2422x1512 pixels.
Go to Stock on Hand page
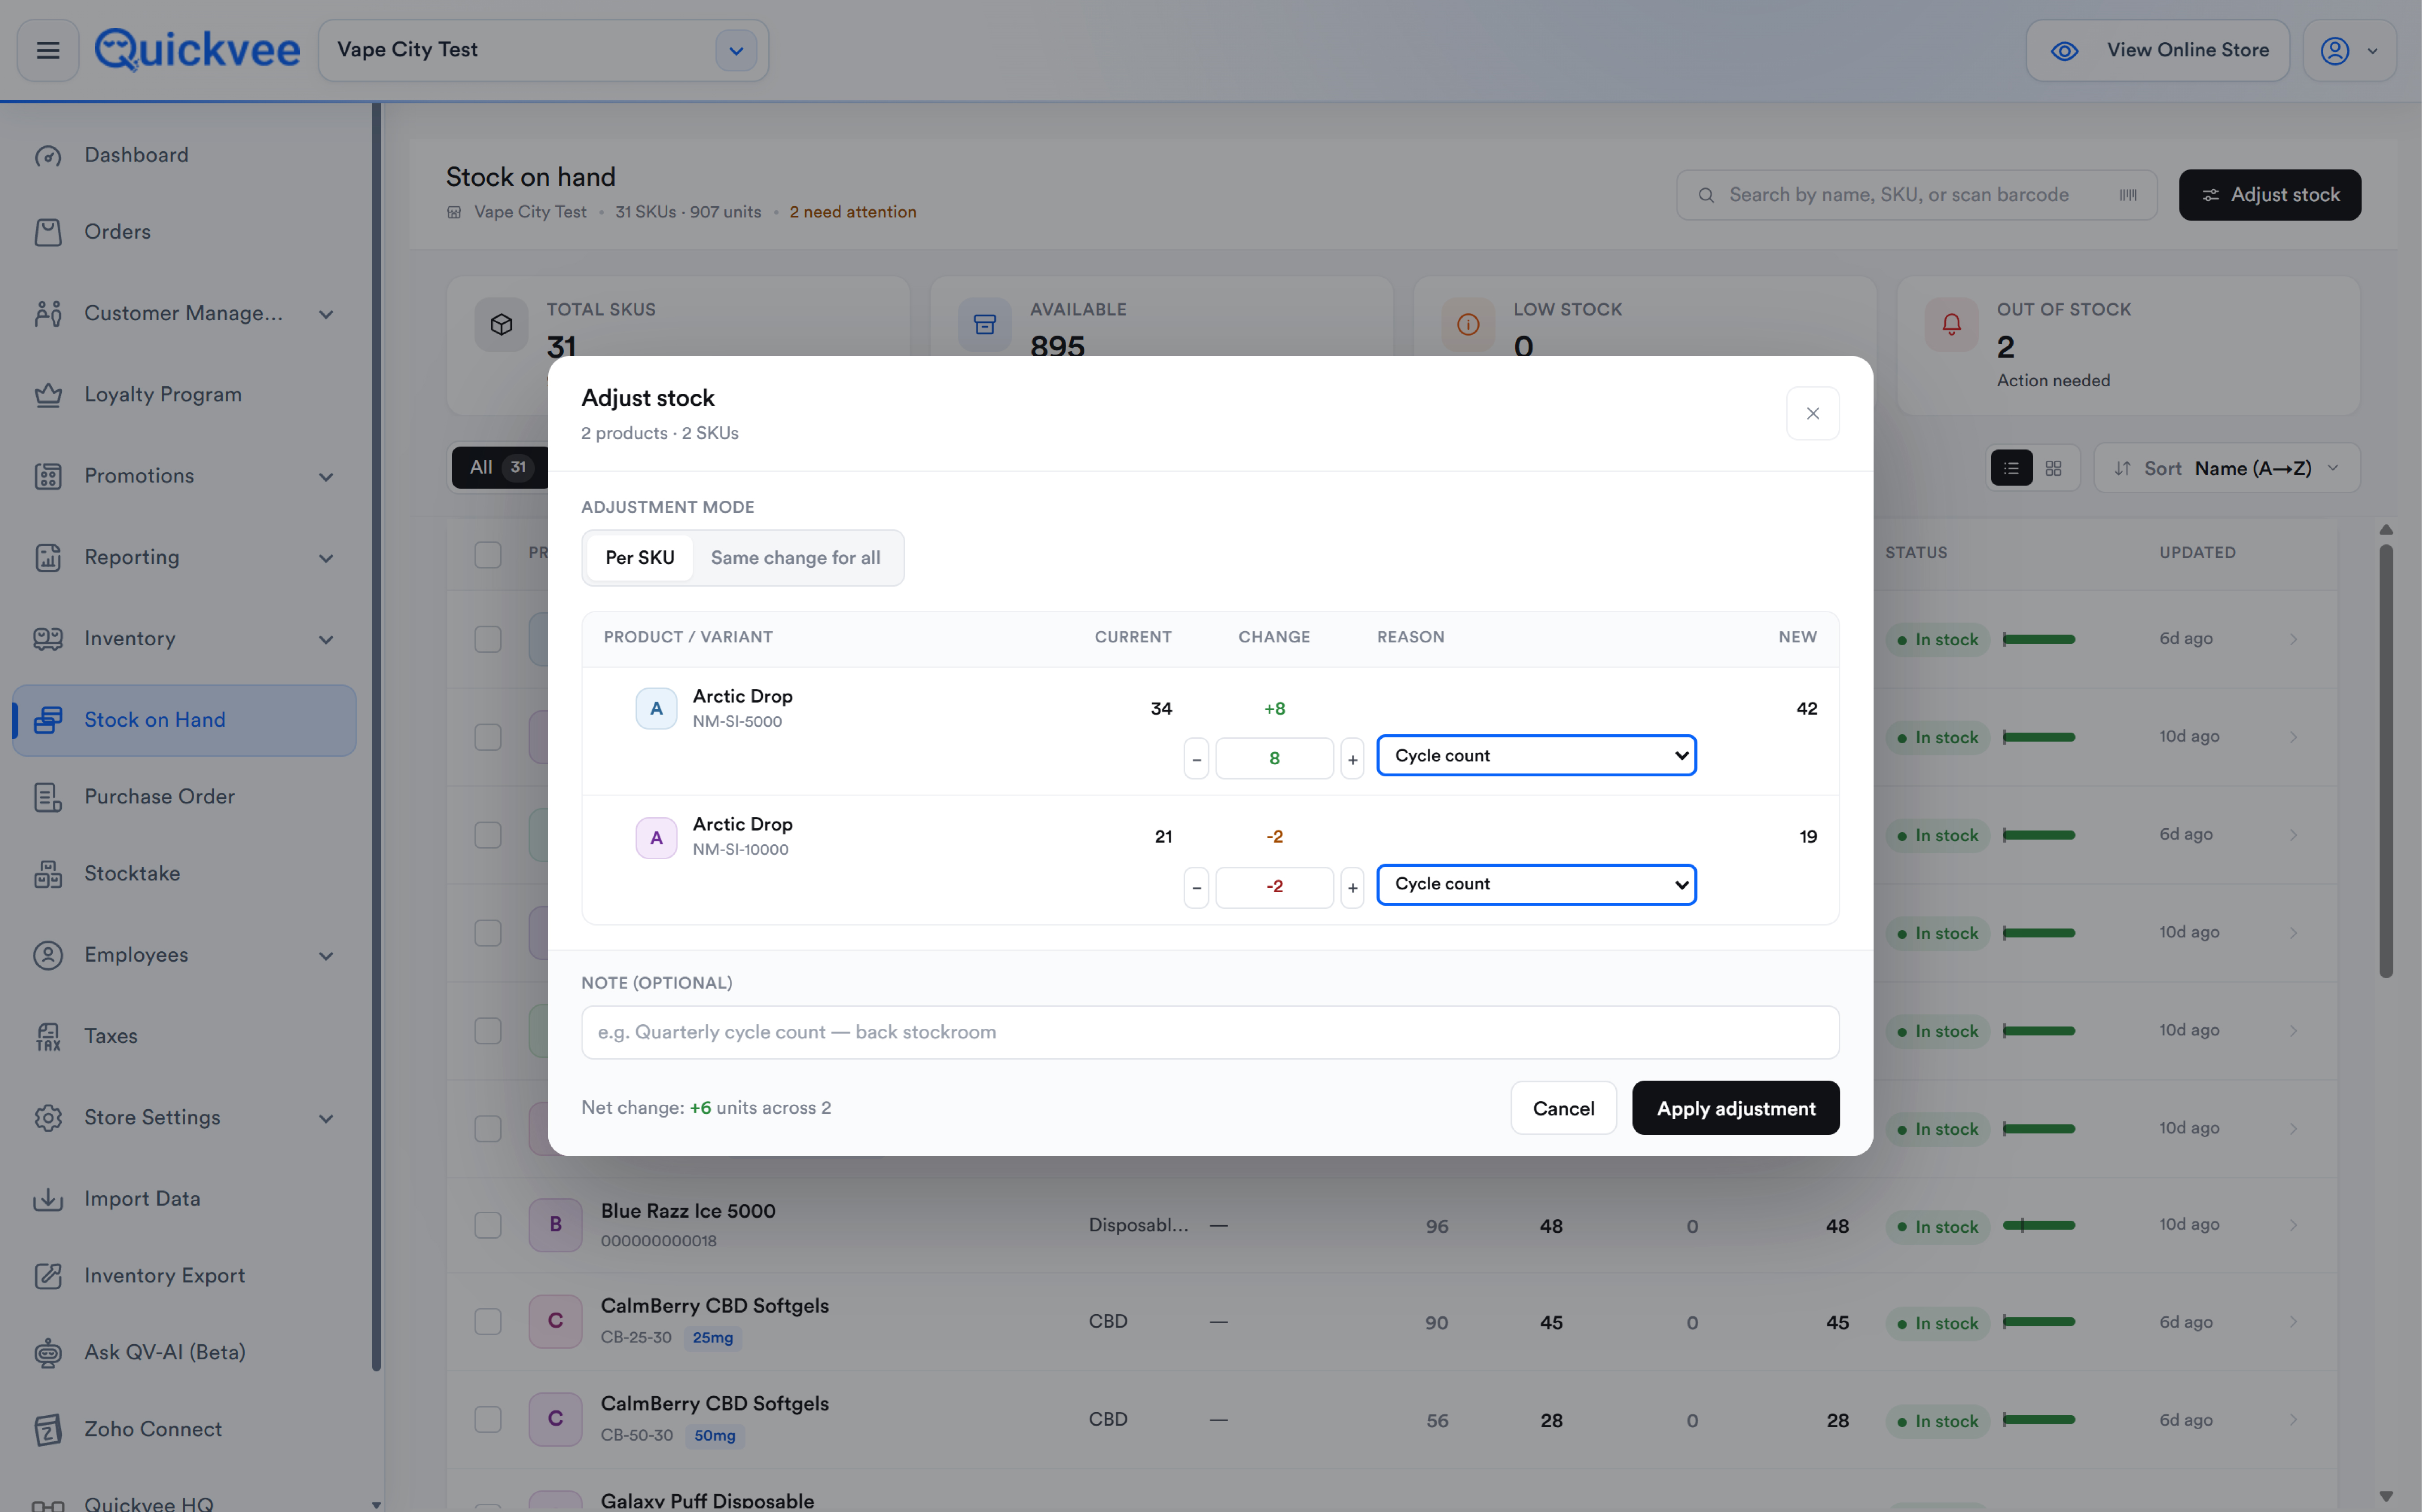[x=184, y=720]
